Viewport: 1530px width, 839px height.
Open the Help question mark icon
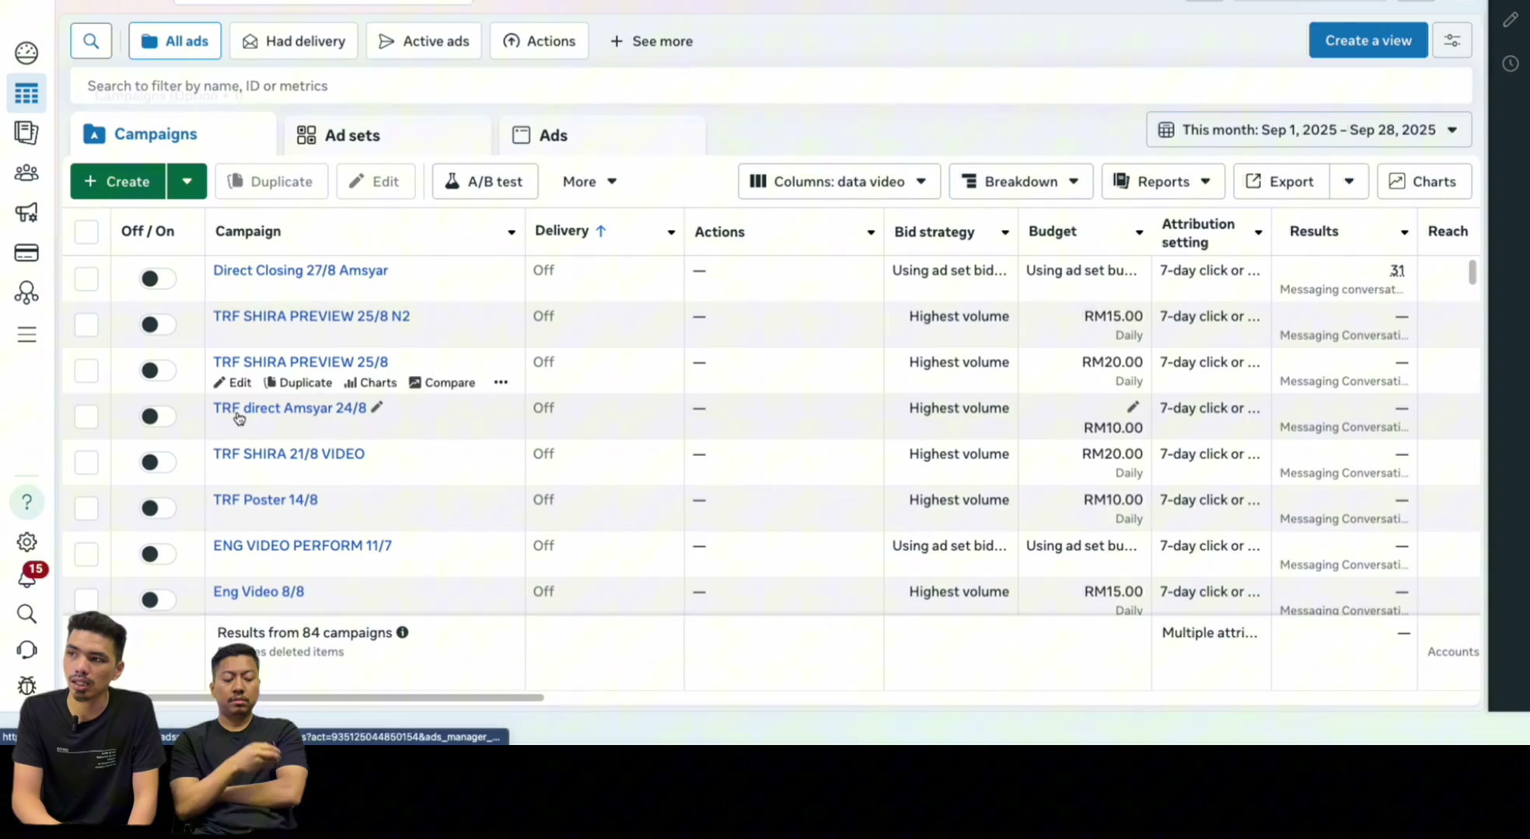(x=26, y=502)
